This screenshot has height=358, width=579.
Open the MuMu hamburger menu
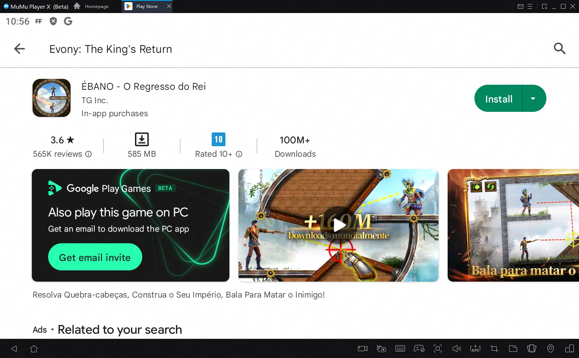[530, 7]
